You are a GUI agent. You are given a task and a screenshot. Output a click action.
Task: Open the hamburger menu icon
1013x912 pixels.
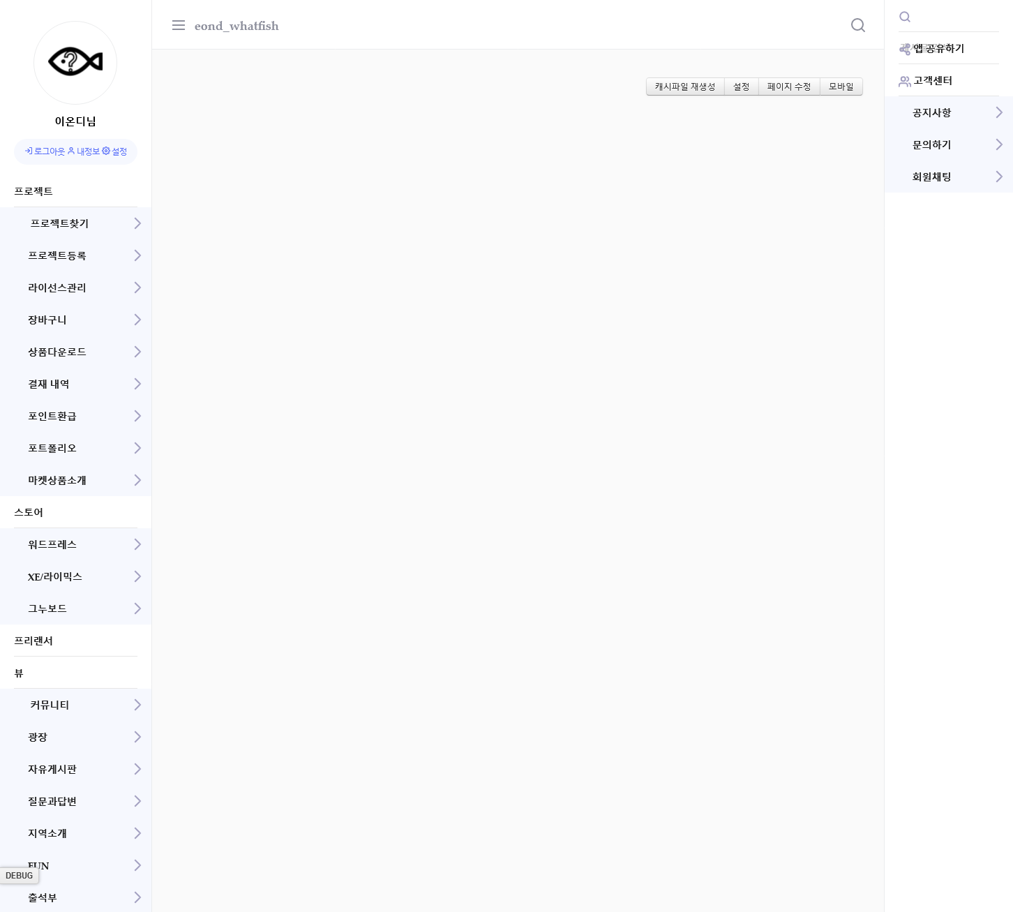179,25
